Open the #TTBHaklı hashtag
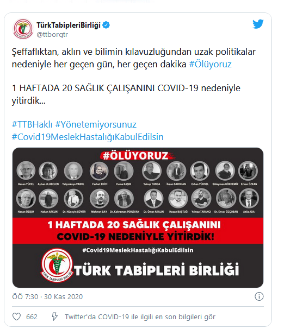284x329 pixels. 32,124
